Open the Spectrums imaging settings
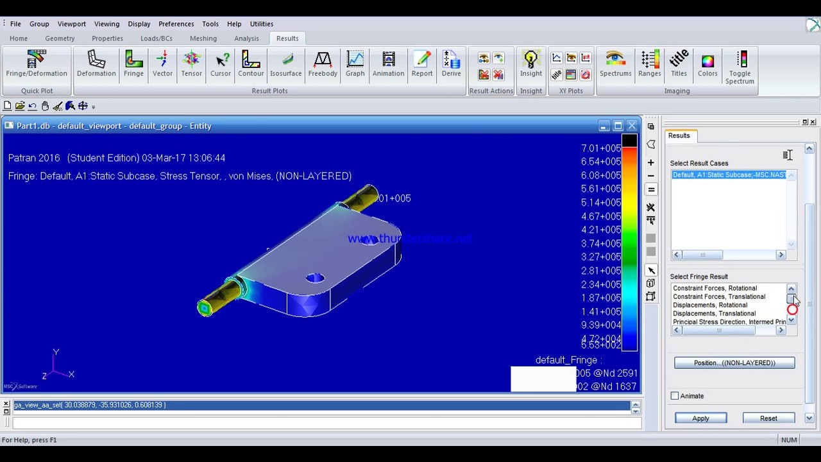Image resolution: width=821 pixels, height=462 pixels. tap(615, 64)
